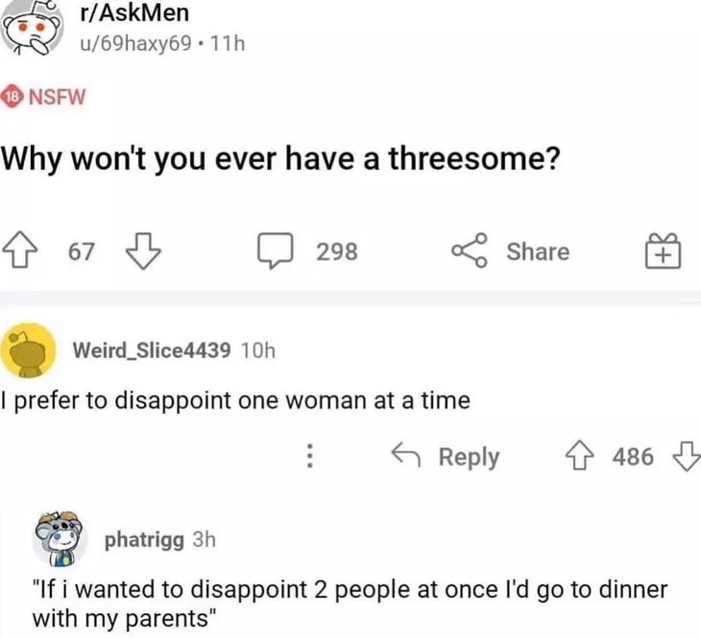Open the post title about threesome

click(280, 159)
